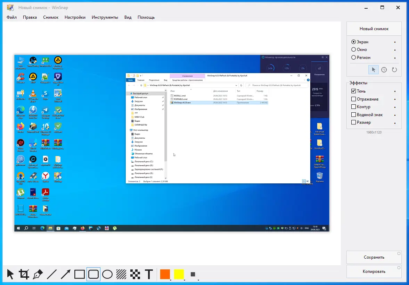Select the arrow drawing tool
Image resolution: width=409 pixels, height=285 pixels.
pos(65,274)
